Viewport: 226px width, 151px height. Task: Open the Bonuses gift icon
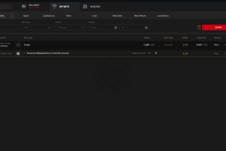[x=85, y=6]
